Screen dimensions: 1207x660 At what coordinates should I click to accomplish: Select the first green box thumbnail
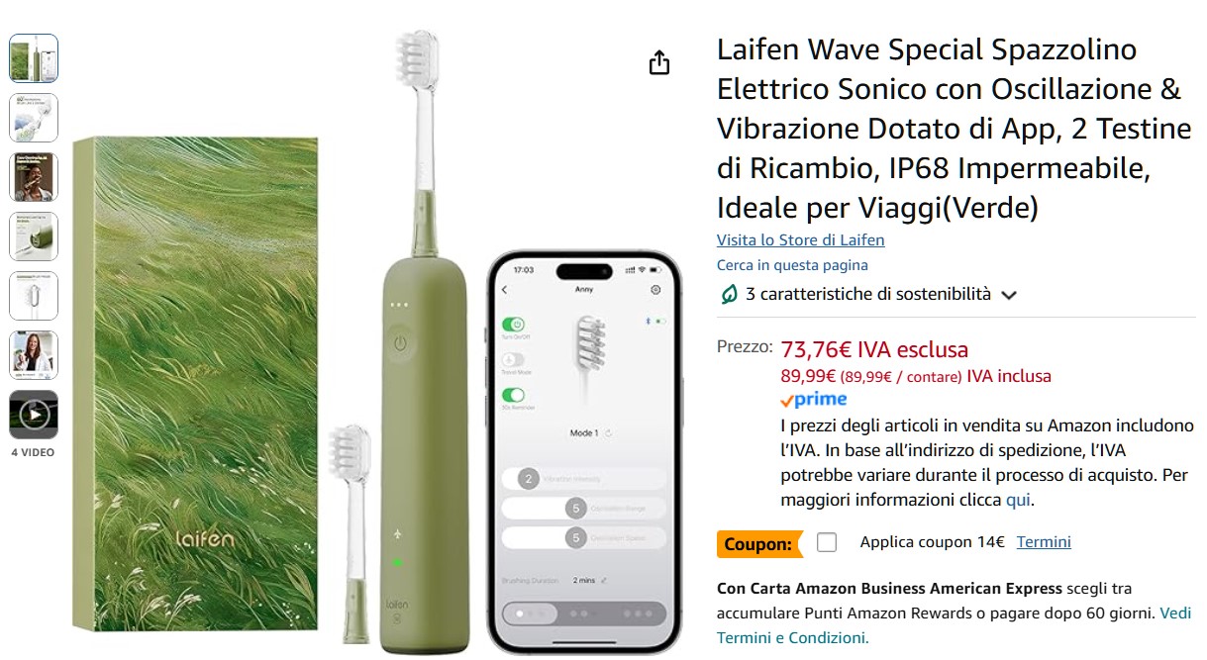tap(34, 58)
